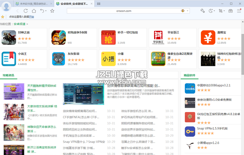The image size is (244, 155).
Task: Click the favorites bar star icon
Action: coord(3,17)
